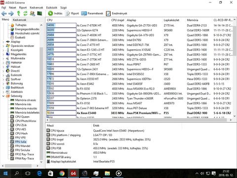Expand the DirectX tree node
This screenshot has height=178, width=237.
pos(3,71)
